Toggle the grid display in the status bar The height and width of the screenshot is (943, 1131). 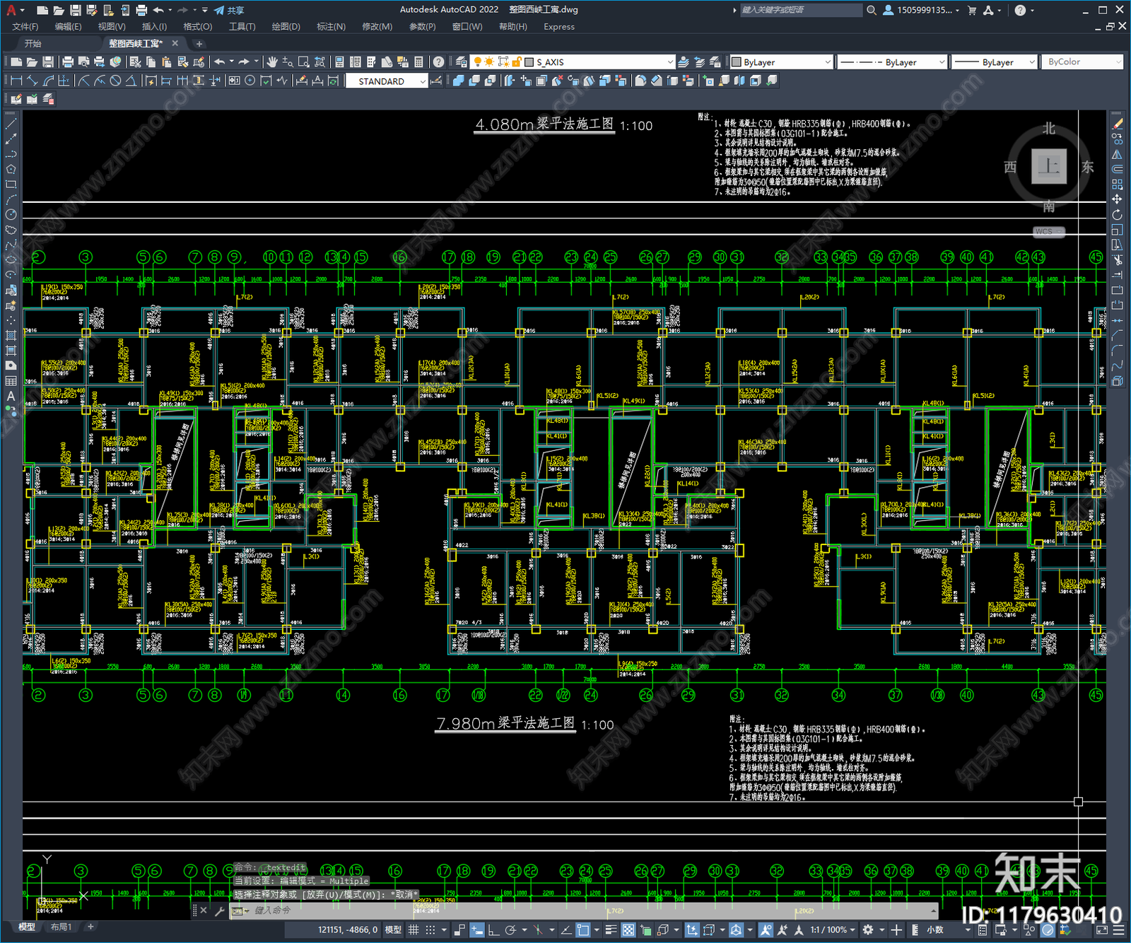(414, 930)
